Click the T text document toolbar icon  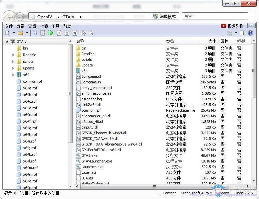75,33
